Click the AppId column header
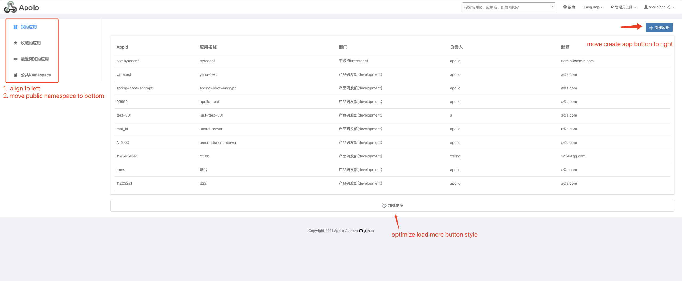This screenshot has height=281, width=682. pos(122,47)
